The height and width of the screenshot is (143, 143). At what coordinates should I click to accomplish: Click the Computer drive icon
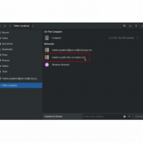[x=47, y=38]
